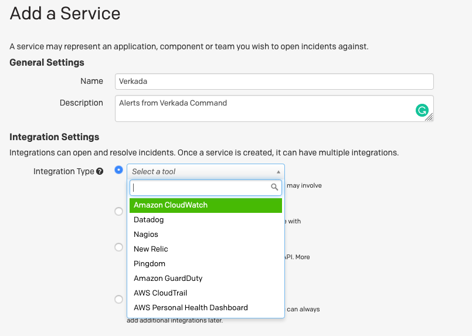This screenshot has height=336, width=472.
Task: Select Amazon CloudWatch from the list
Action: coord(206,205)
